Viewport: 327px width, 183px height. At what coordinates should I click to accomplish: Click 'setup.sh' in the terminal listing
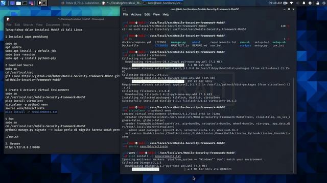pos(279,42)
